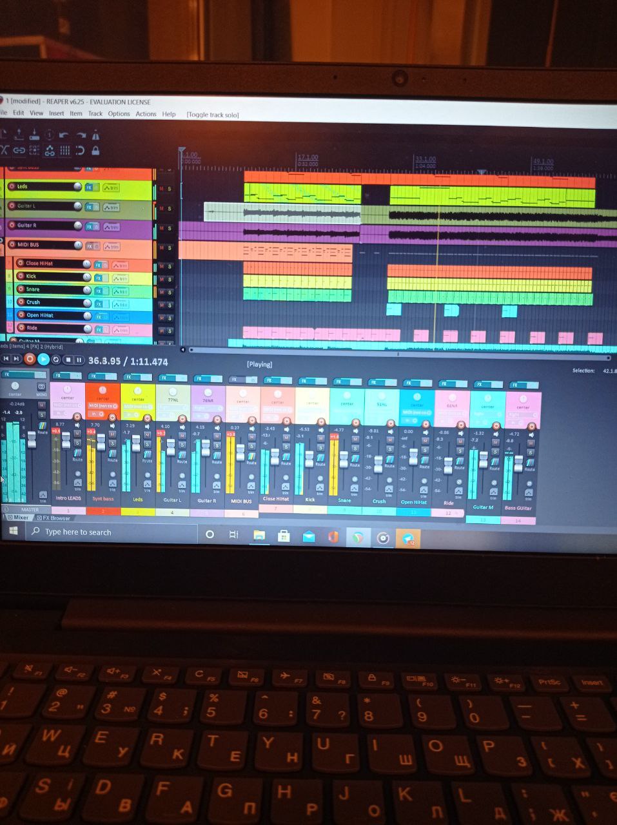Screen dimensions: 617x825
Task: Open project settings info icon in the toolbar
Action: click(x=50, y=135)
